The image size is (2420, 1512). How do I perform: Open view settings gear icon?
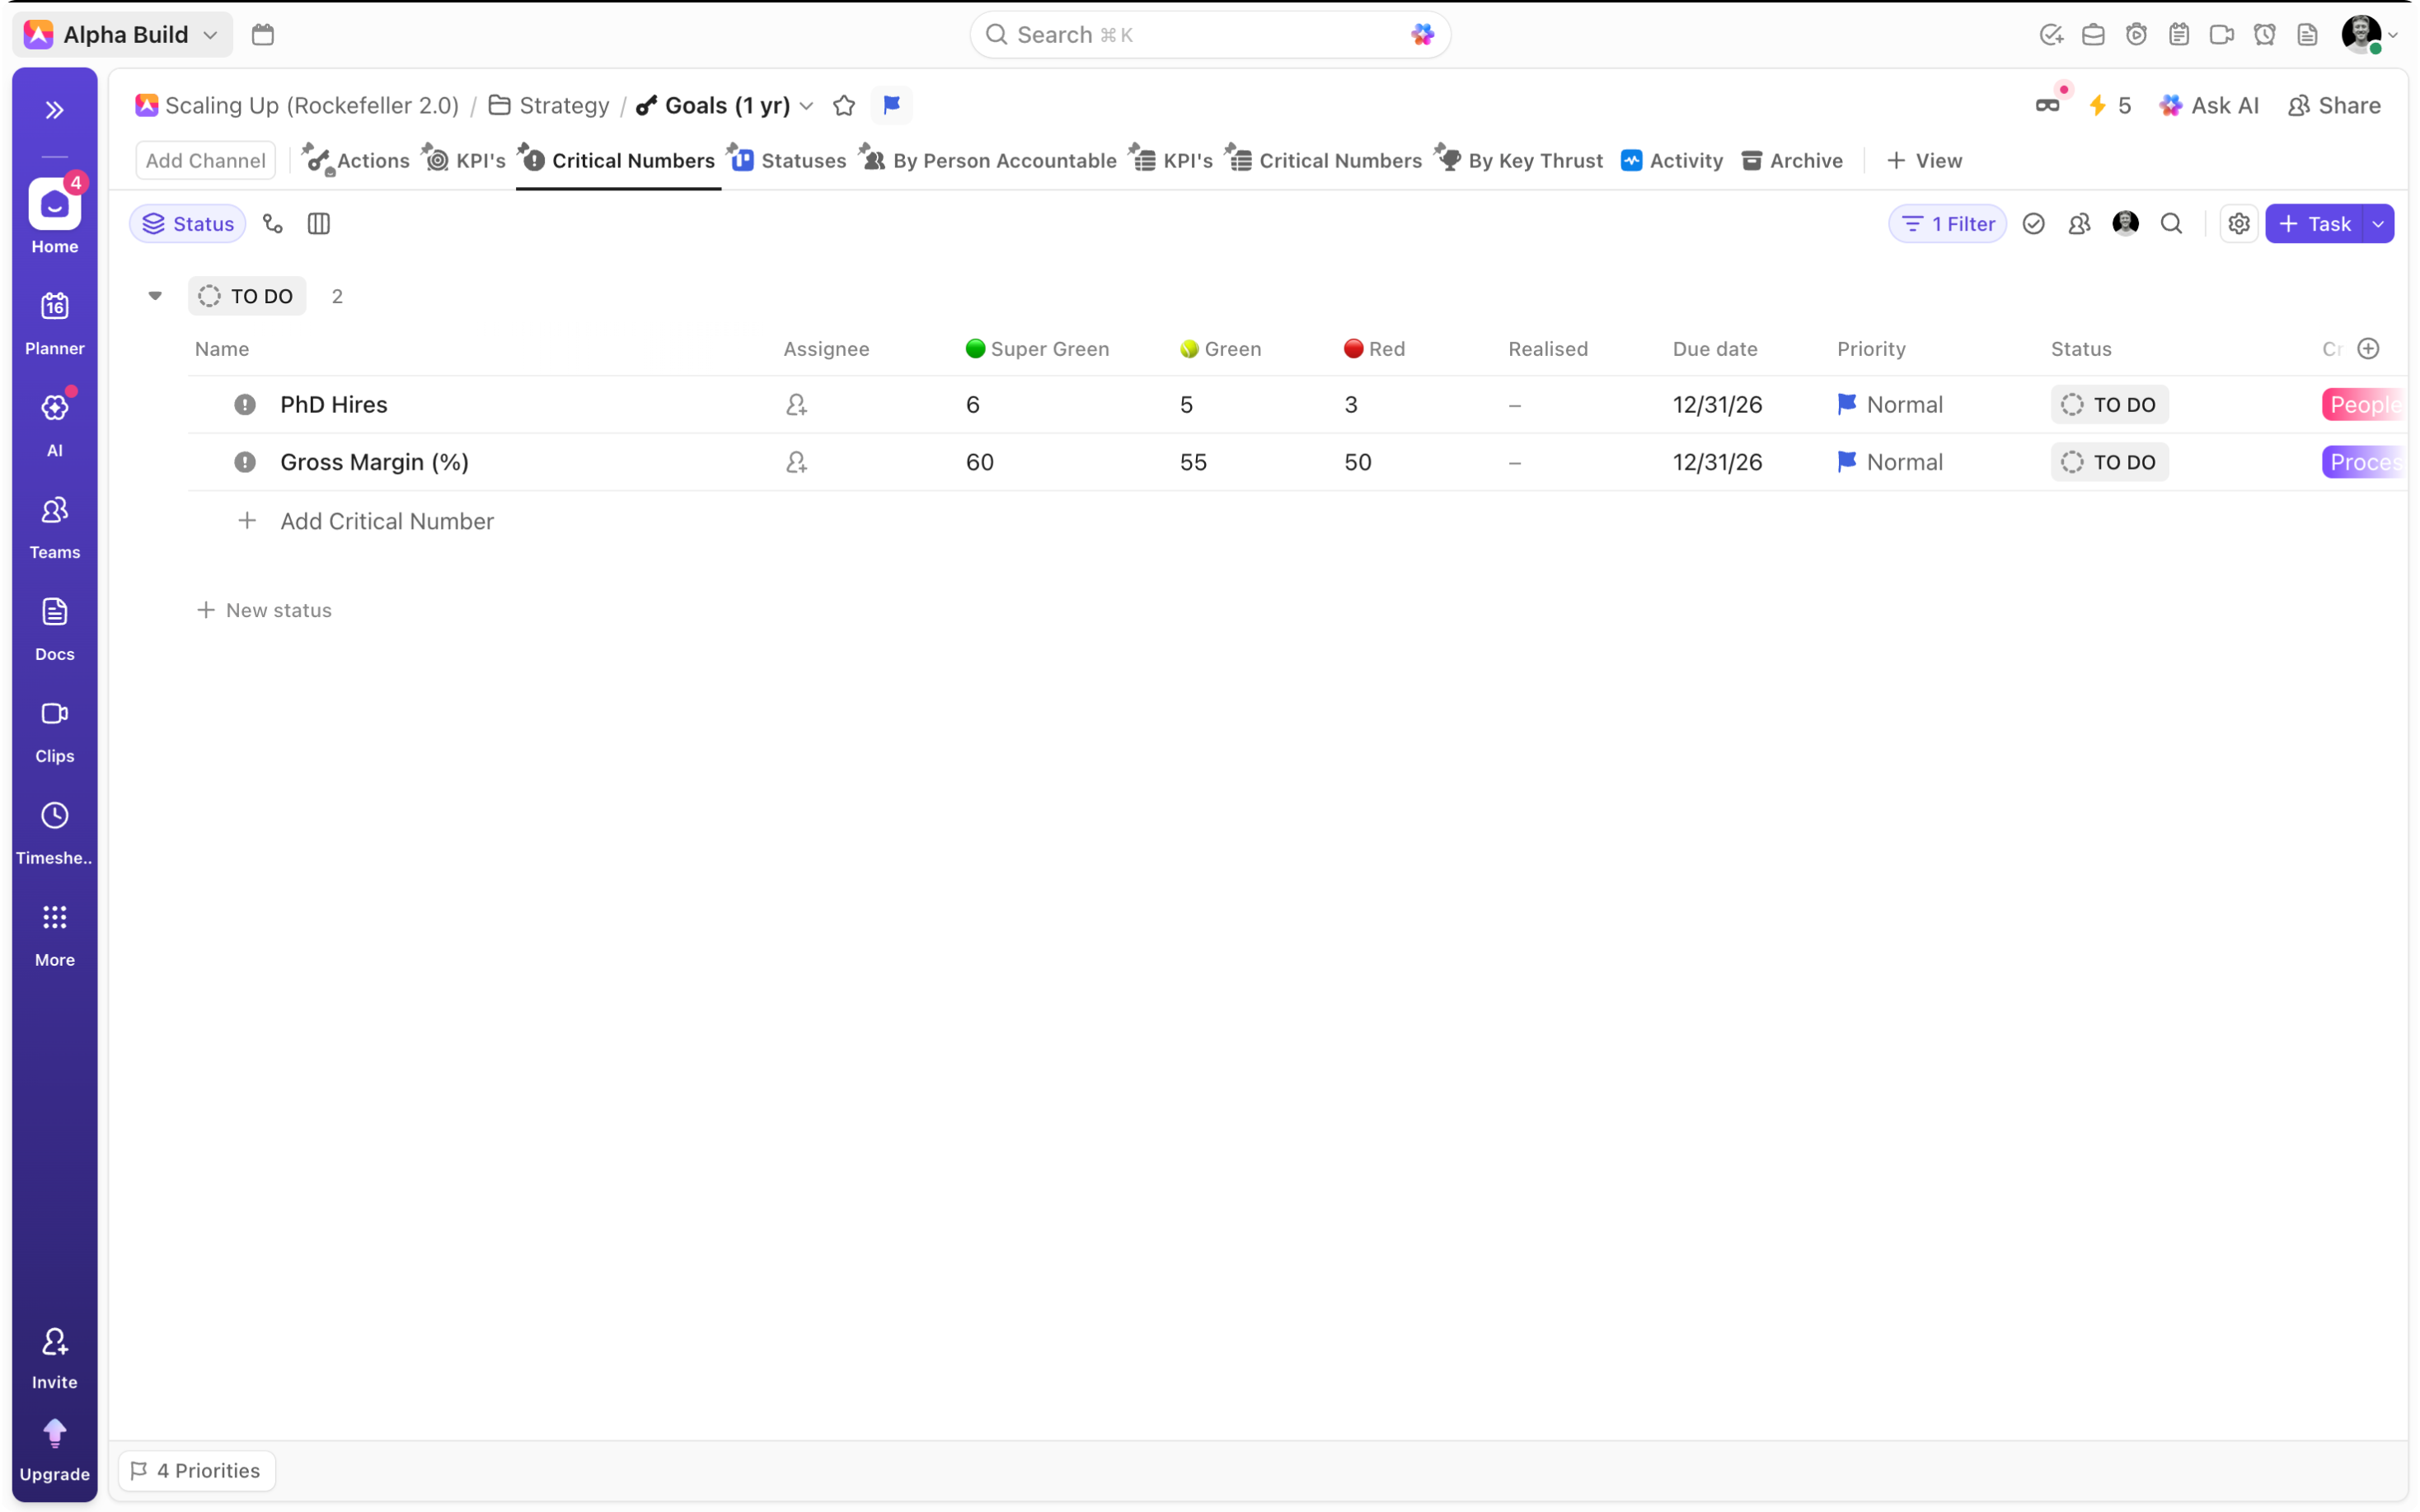click(x=2238, y=224)
